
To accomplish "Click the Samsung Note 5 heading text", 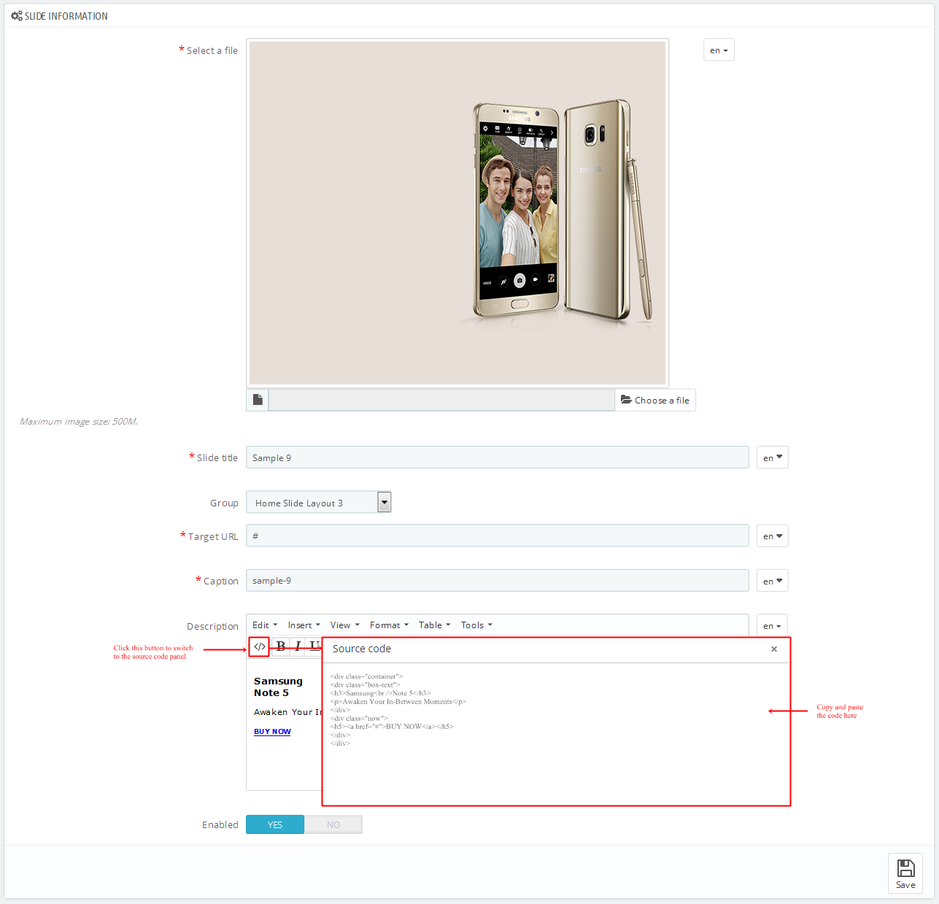I will (278, 687).
